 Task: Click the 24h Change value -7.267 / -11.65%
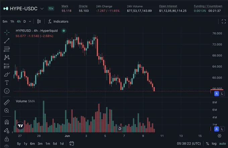108,11
